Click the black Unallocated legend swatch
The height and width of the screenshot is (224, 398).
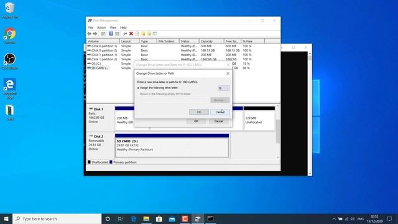[x=89, y=162]
